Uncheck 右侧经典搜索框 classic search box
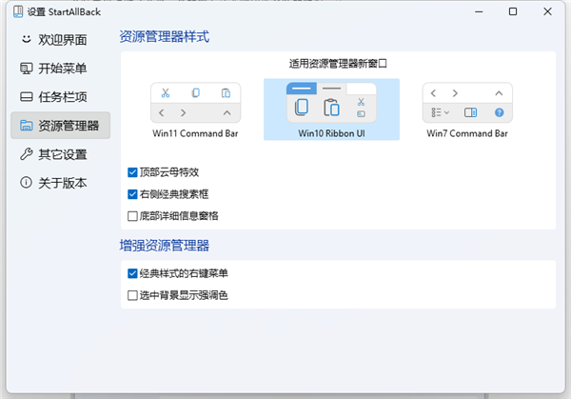 point(132,194)
